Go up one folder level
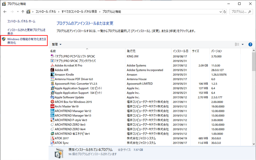 click(23, 11)
